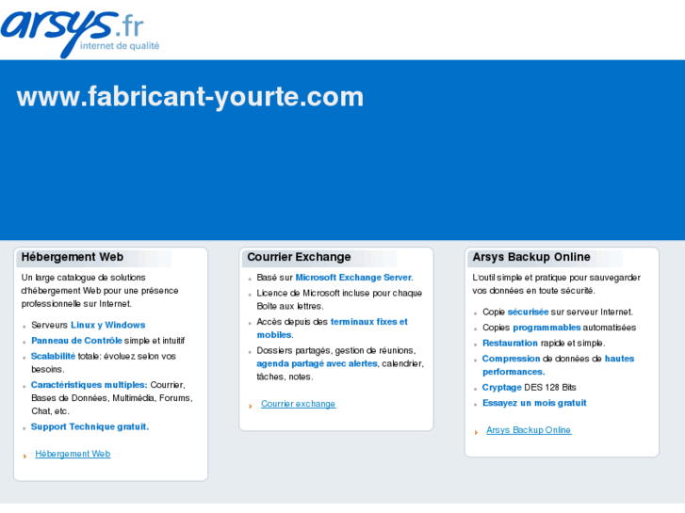Click 'Cryptage' highlighted word

501,388
